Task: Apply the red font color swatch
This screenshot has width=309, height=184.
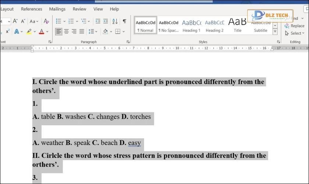Action: pyautogui.click(x=42, y=32)
